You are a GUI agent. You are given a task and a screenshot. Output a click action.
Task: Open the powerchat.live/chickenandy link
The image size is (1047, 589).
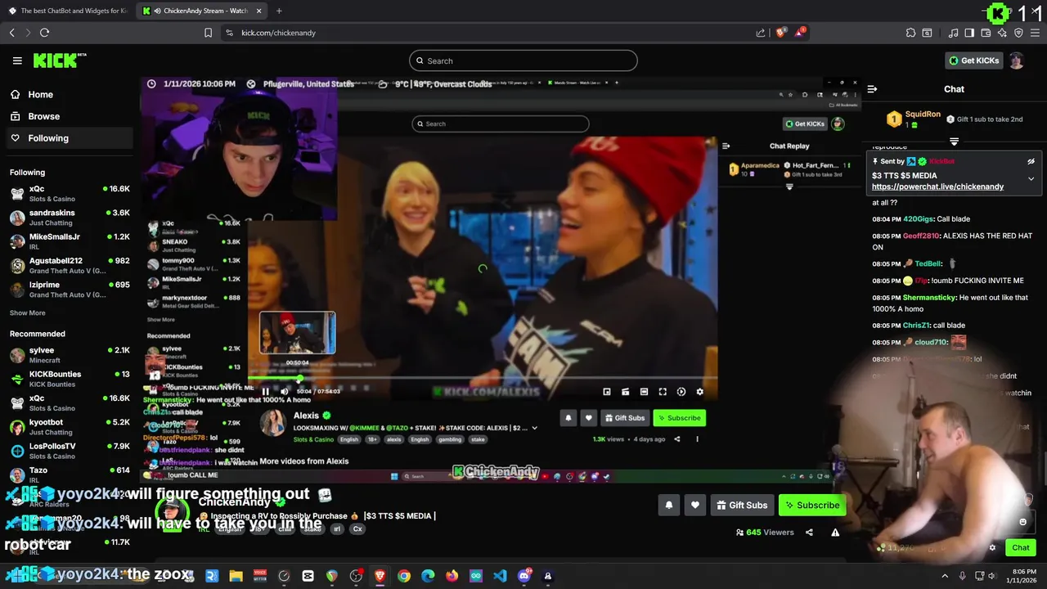(x=937, y=187)
